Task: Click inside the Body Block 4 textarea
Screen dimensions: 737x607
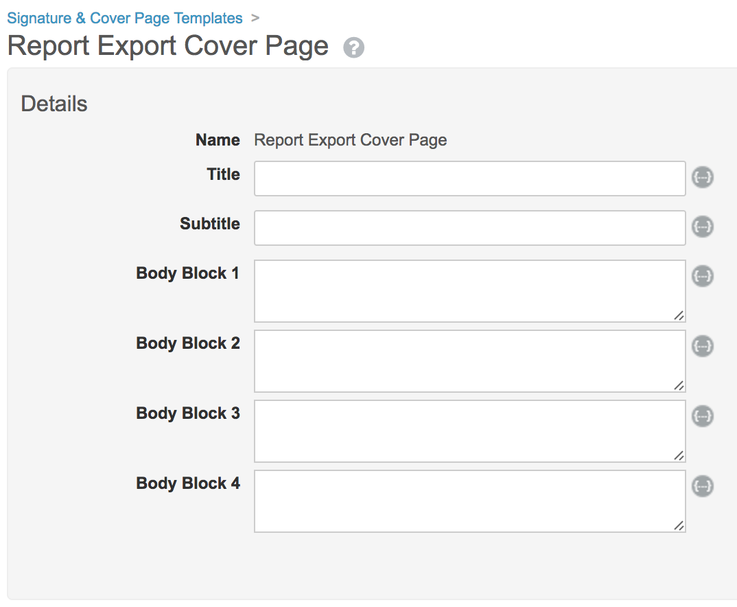Action: [x=469, y=501]
